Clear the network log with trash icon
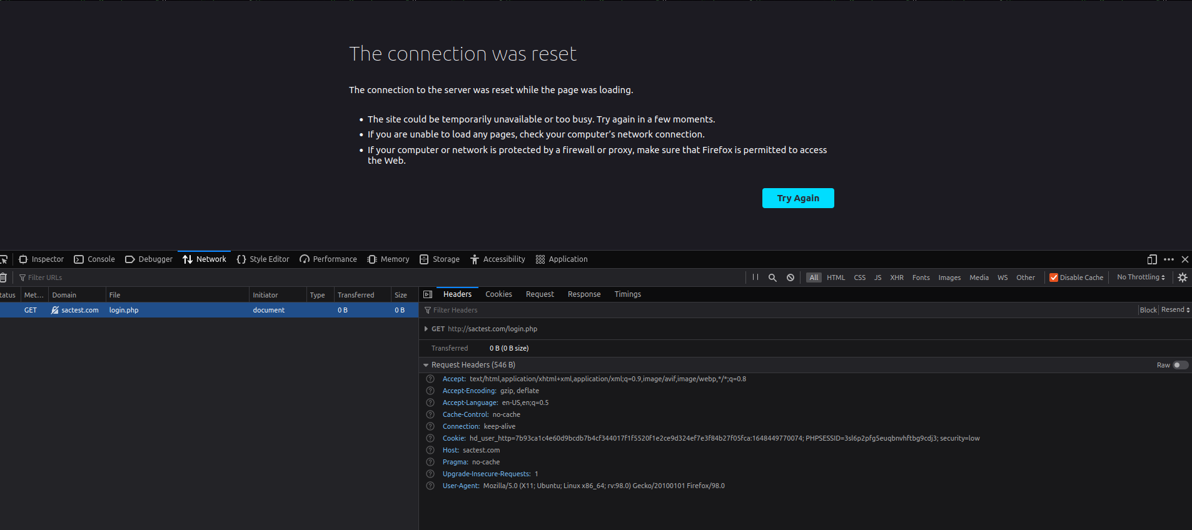Image resolution: width=1192 pixels, height=530 pixels. coord(3,277)
